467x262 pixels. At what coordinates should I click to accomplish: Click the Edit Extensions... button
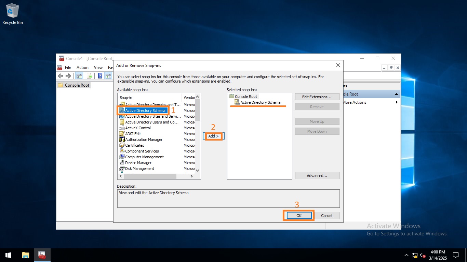317,97
